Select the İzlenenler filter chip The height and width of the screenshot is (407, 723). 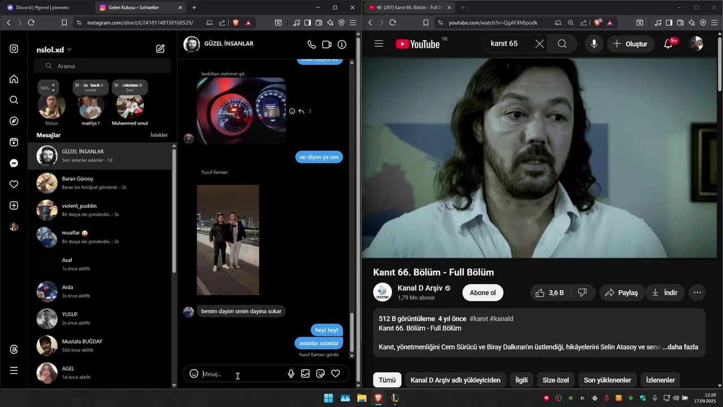click(660, 380)
